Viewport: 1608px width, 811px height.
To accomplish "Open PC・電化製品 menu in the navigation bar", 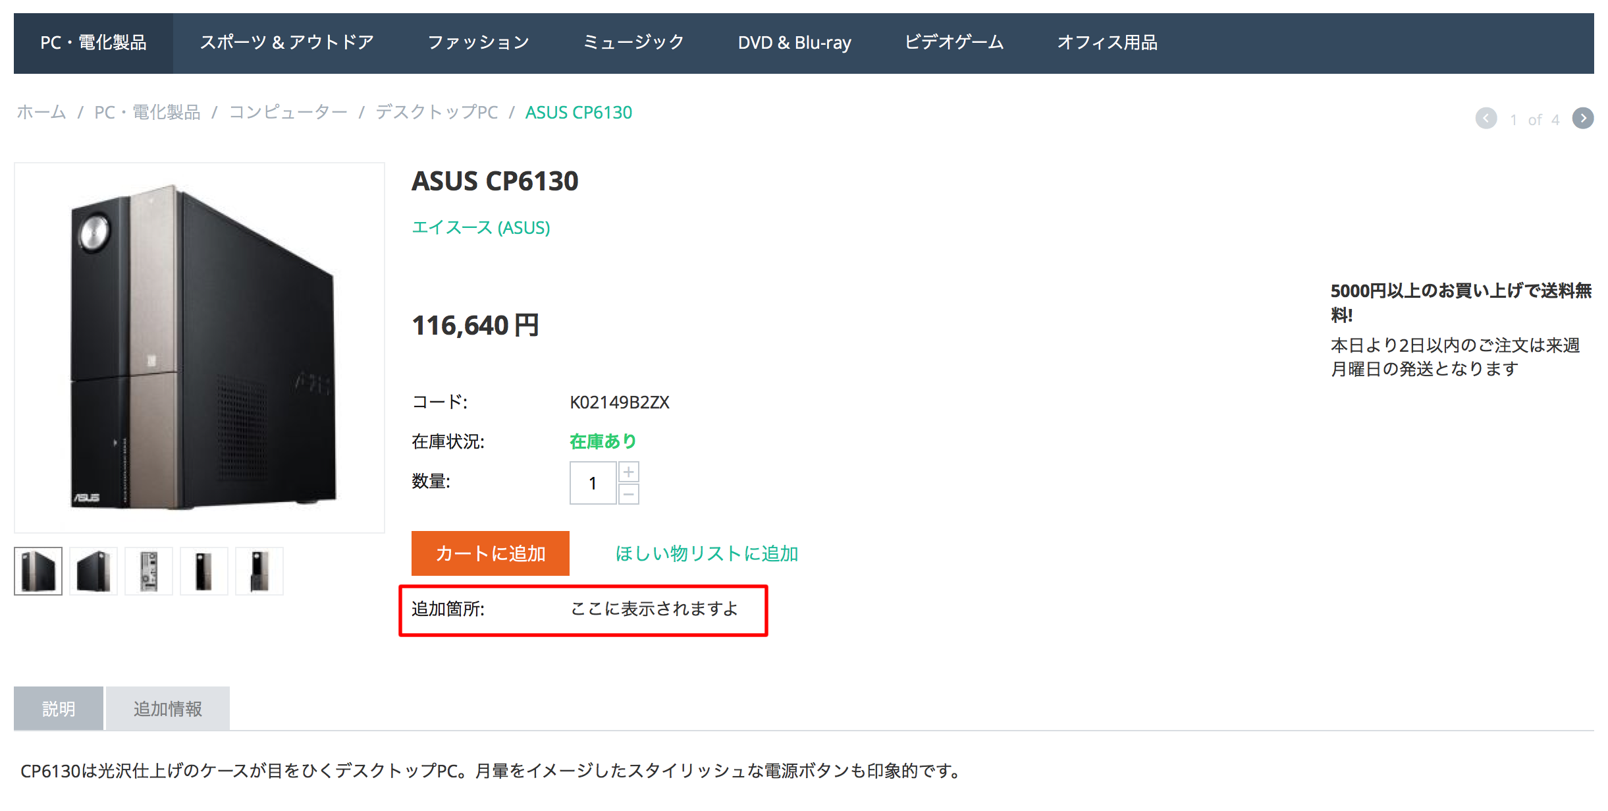I will coord(94,43).
